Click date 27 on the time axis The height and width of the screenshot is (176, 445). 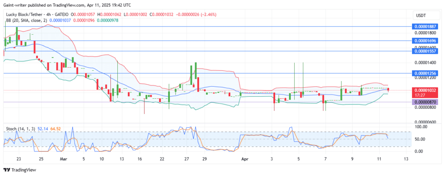pyautogui.click(x=186, y=159)
